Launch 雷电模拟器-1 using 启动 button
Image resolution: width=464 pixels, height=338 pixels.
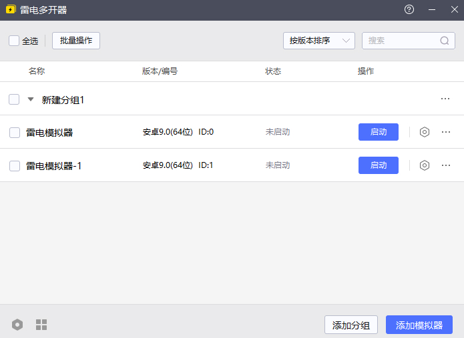pyautogui.click(x=378, y=165)
